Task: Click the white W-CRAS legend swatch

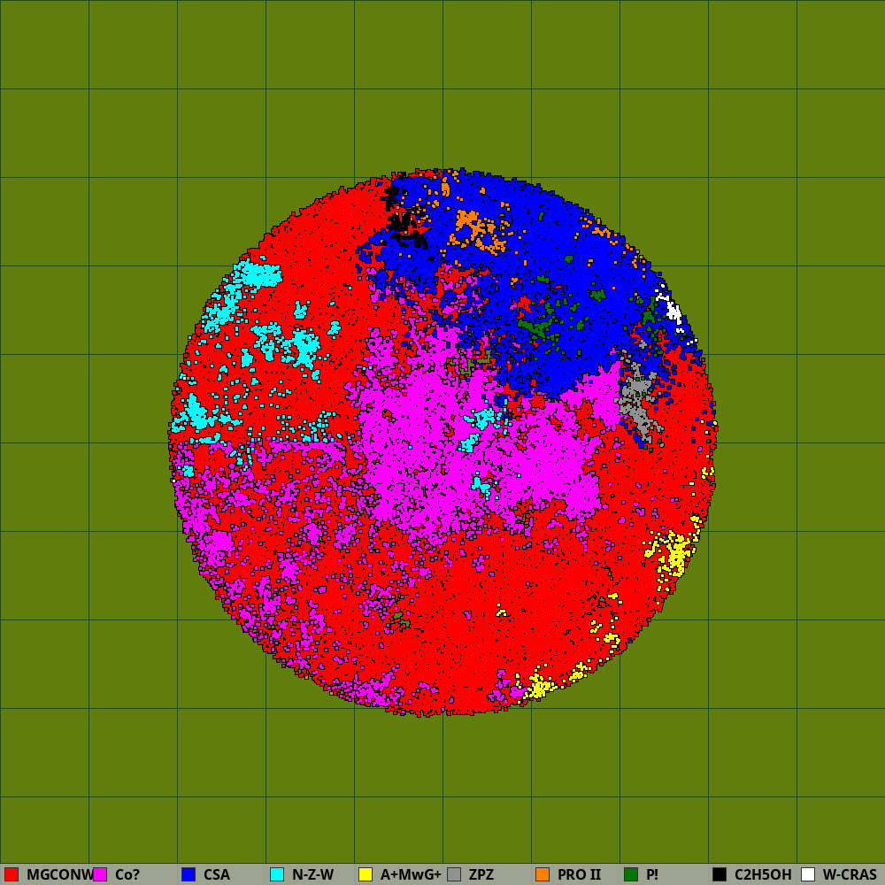Action: point(808,874)
